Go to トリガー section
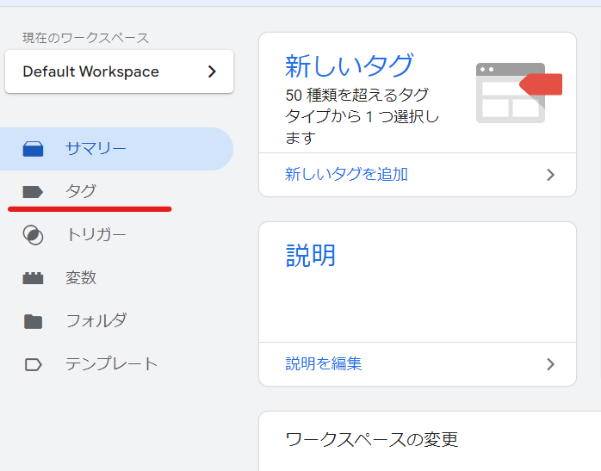The image size is (601, 471). (x=96, y=235)
